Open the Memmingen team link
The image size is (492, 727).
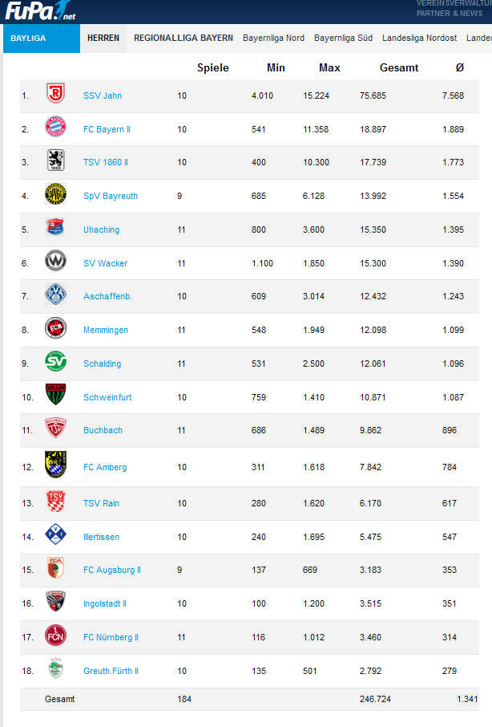(106, 330)
